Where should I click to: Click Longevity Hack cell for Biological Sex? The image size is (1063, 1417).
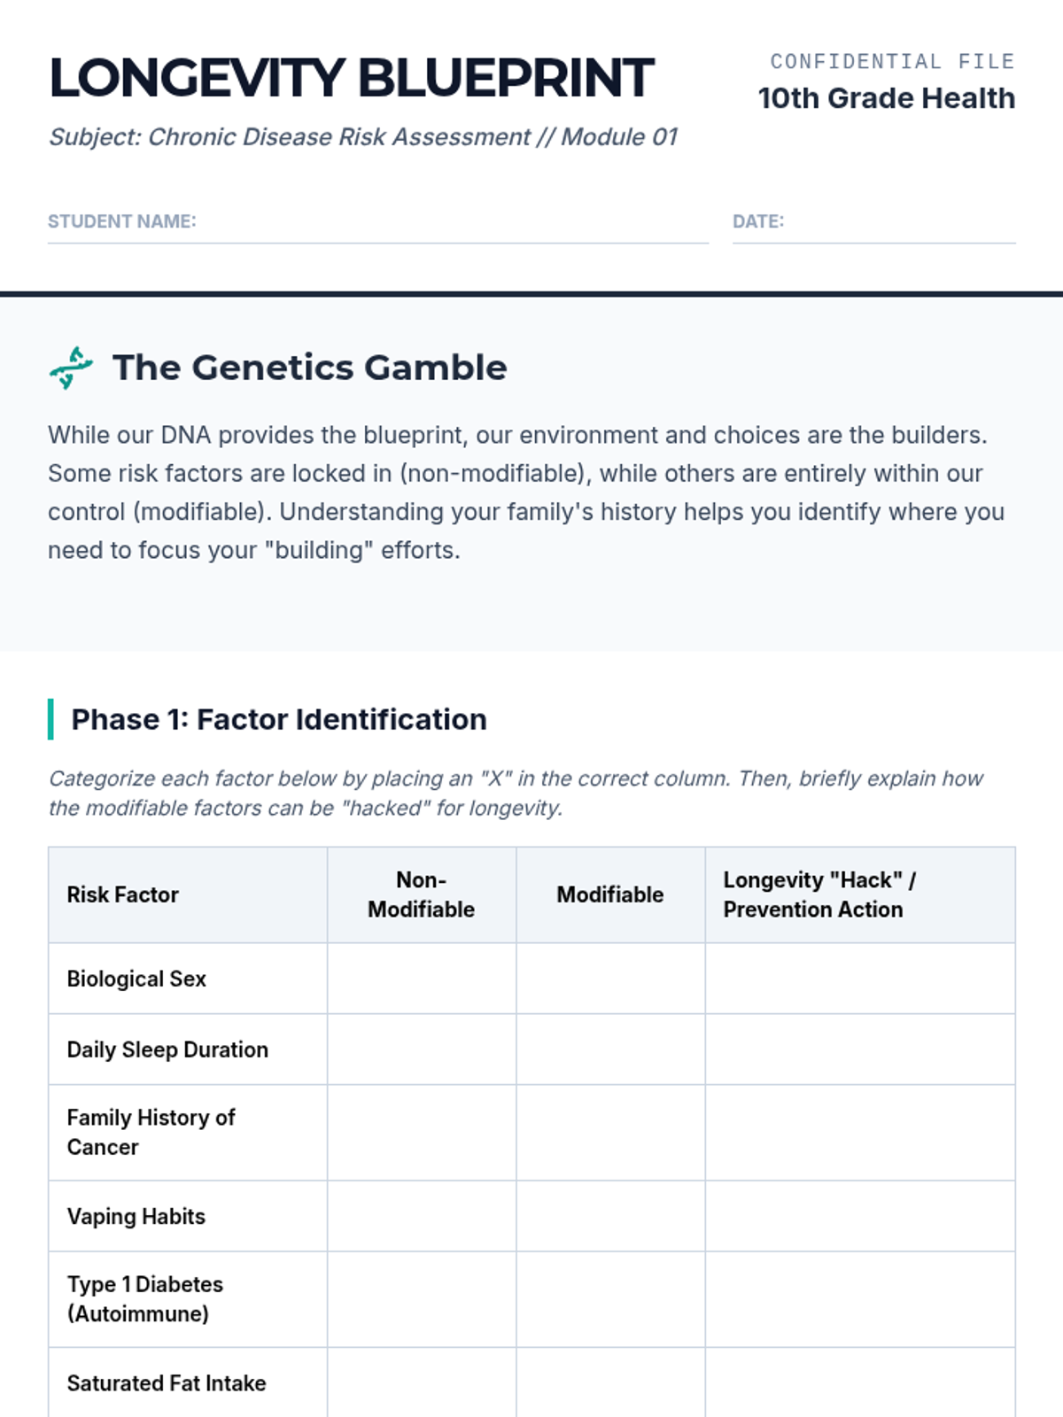coord(860,979)
